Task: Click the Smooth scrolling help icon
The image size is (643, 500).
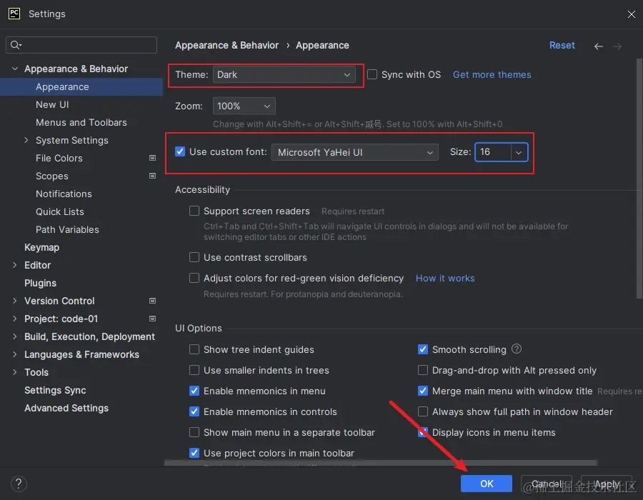Action: coord(517,349)
